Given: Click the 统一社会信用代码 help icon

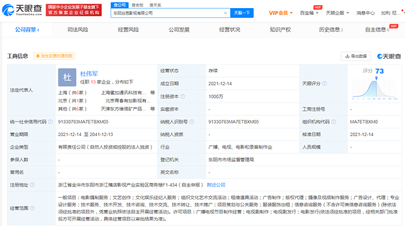Looking at the screenshot, I should (50, 122).
